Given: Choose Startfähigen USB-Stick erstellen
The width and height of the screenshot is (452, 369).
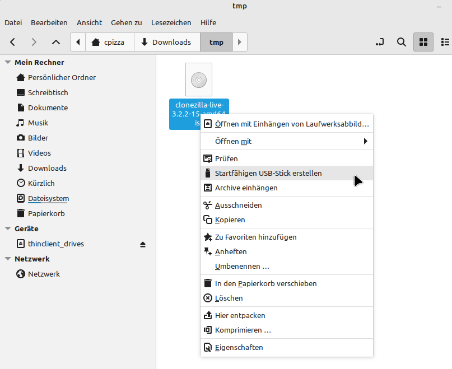Looking at the screenshot, I should click(x=269, y=174).
